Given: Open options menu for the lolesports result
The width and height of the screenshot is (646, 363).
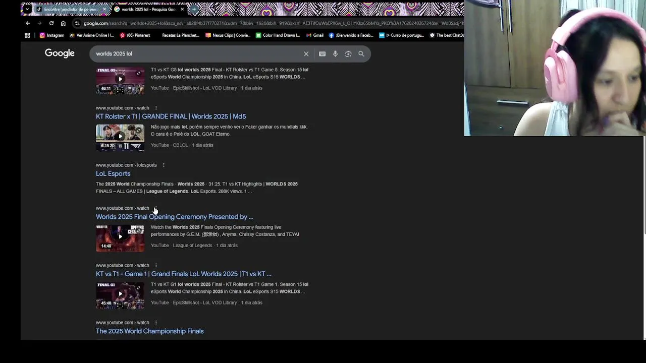Looking at the screenshot, I should pyautogui.click(x=164, y=165).
